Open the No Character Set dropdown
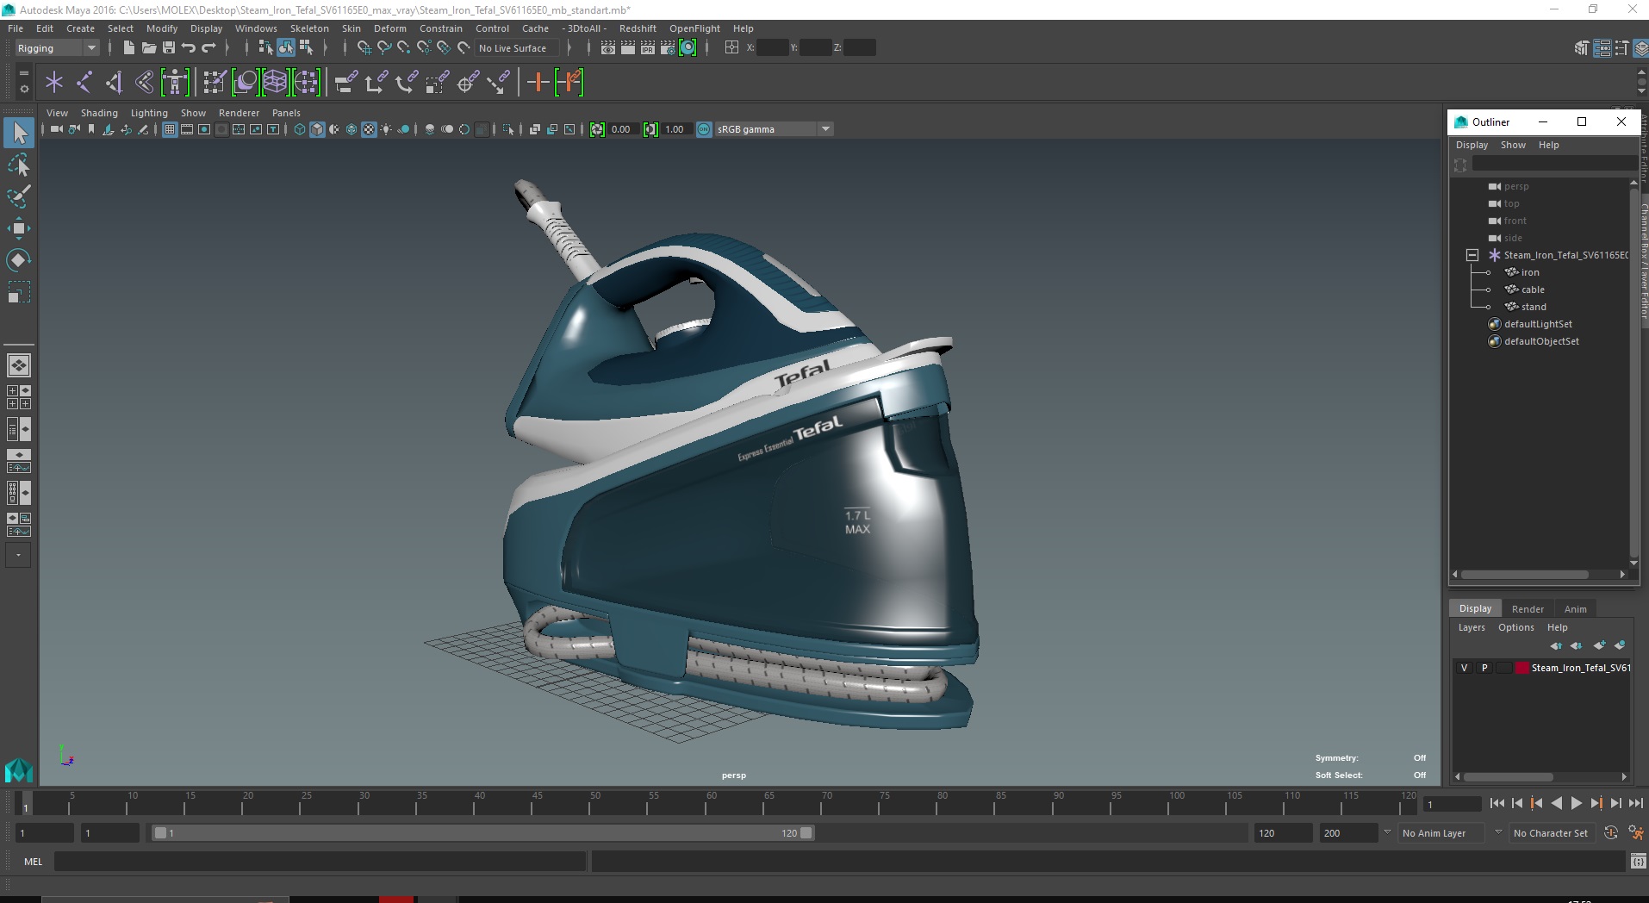 (1552, 833)
